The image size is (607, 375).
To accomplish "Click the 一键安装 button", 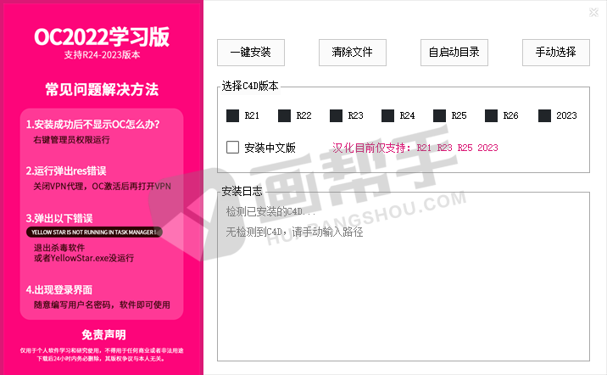I will (x=250, y=53).
